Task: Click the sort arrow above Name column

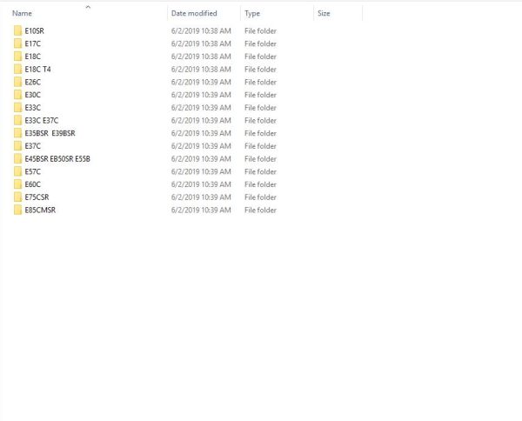Action: (88, 7)
